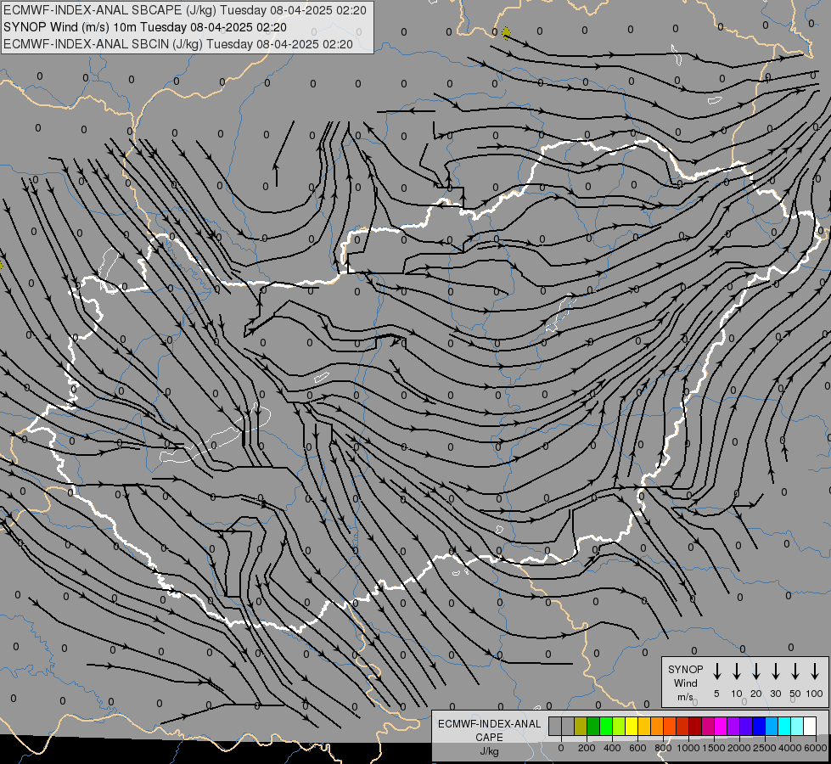Click the 10 m/s wind arrow in legend
This screenshot has width=831, height=764.
coord(736,671)
